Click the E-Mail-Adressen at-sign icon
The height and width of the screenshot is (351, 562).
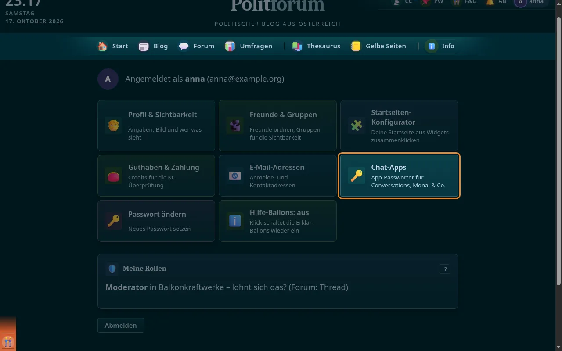[x=235, y=175]
